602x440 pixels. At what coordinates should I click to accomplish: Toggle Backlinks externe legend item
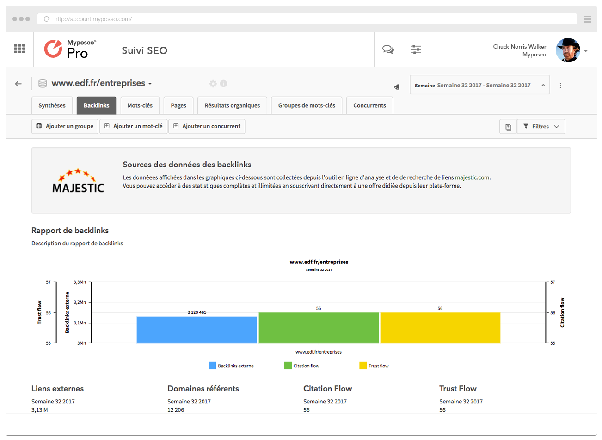(x=231, y=366)
